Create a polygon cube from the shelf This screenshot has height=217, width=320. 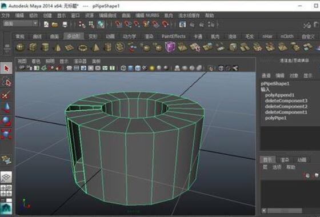(x=33, y=47)
